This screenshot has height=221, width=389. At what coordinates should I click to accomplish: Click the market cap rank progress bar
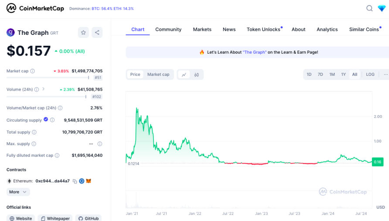pyautogui.click(x=48, y=78)
